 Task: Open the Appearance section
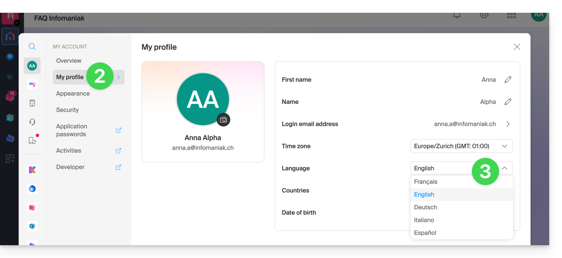(x=73, y=93)
